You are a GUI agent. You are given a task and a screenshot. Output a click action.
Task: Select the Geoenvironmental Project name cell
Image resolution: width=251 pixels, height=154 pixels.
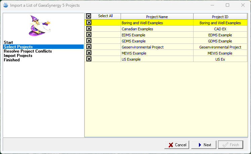157,47
